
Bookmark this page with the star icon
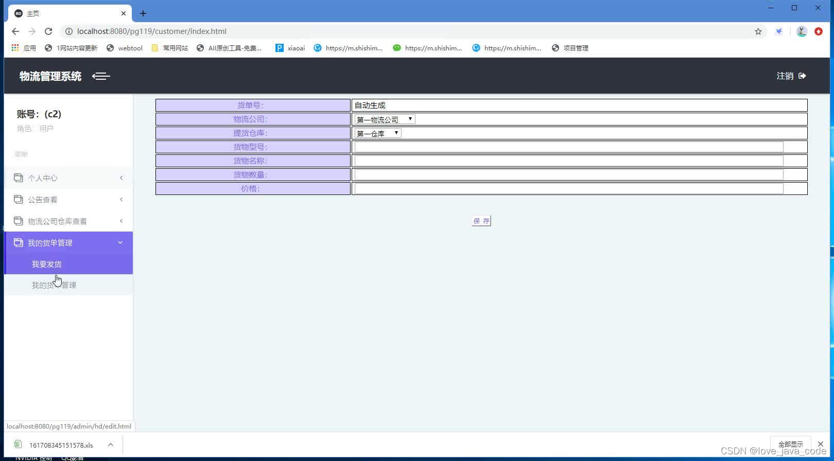[x=758, y=31]
